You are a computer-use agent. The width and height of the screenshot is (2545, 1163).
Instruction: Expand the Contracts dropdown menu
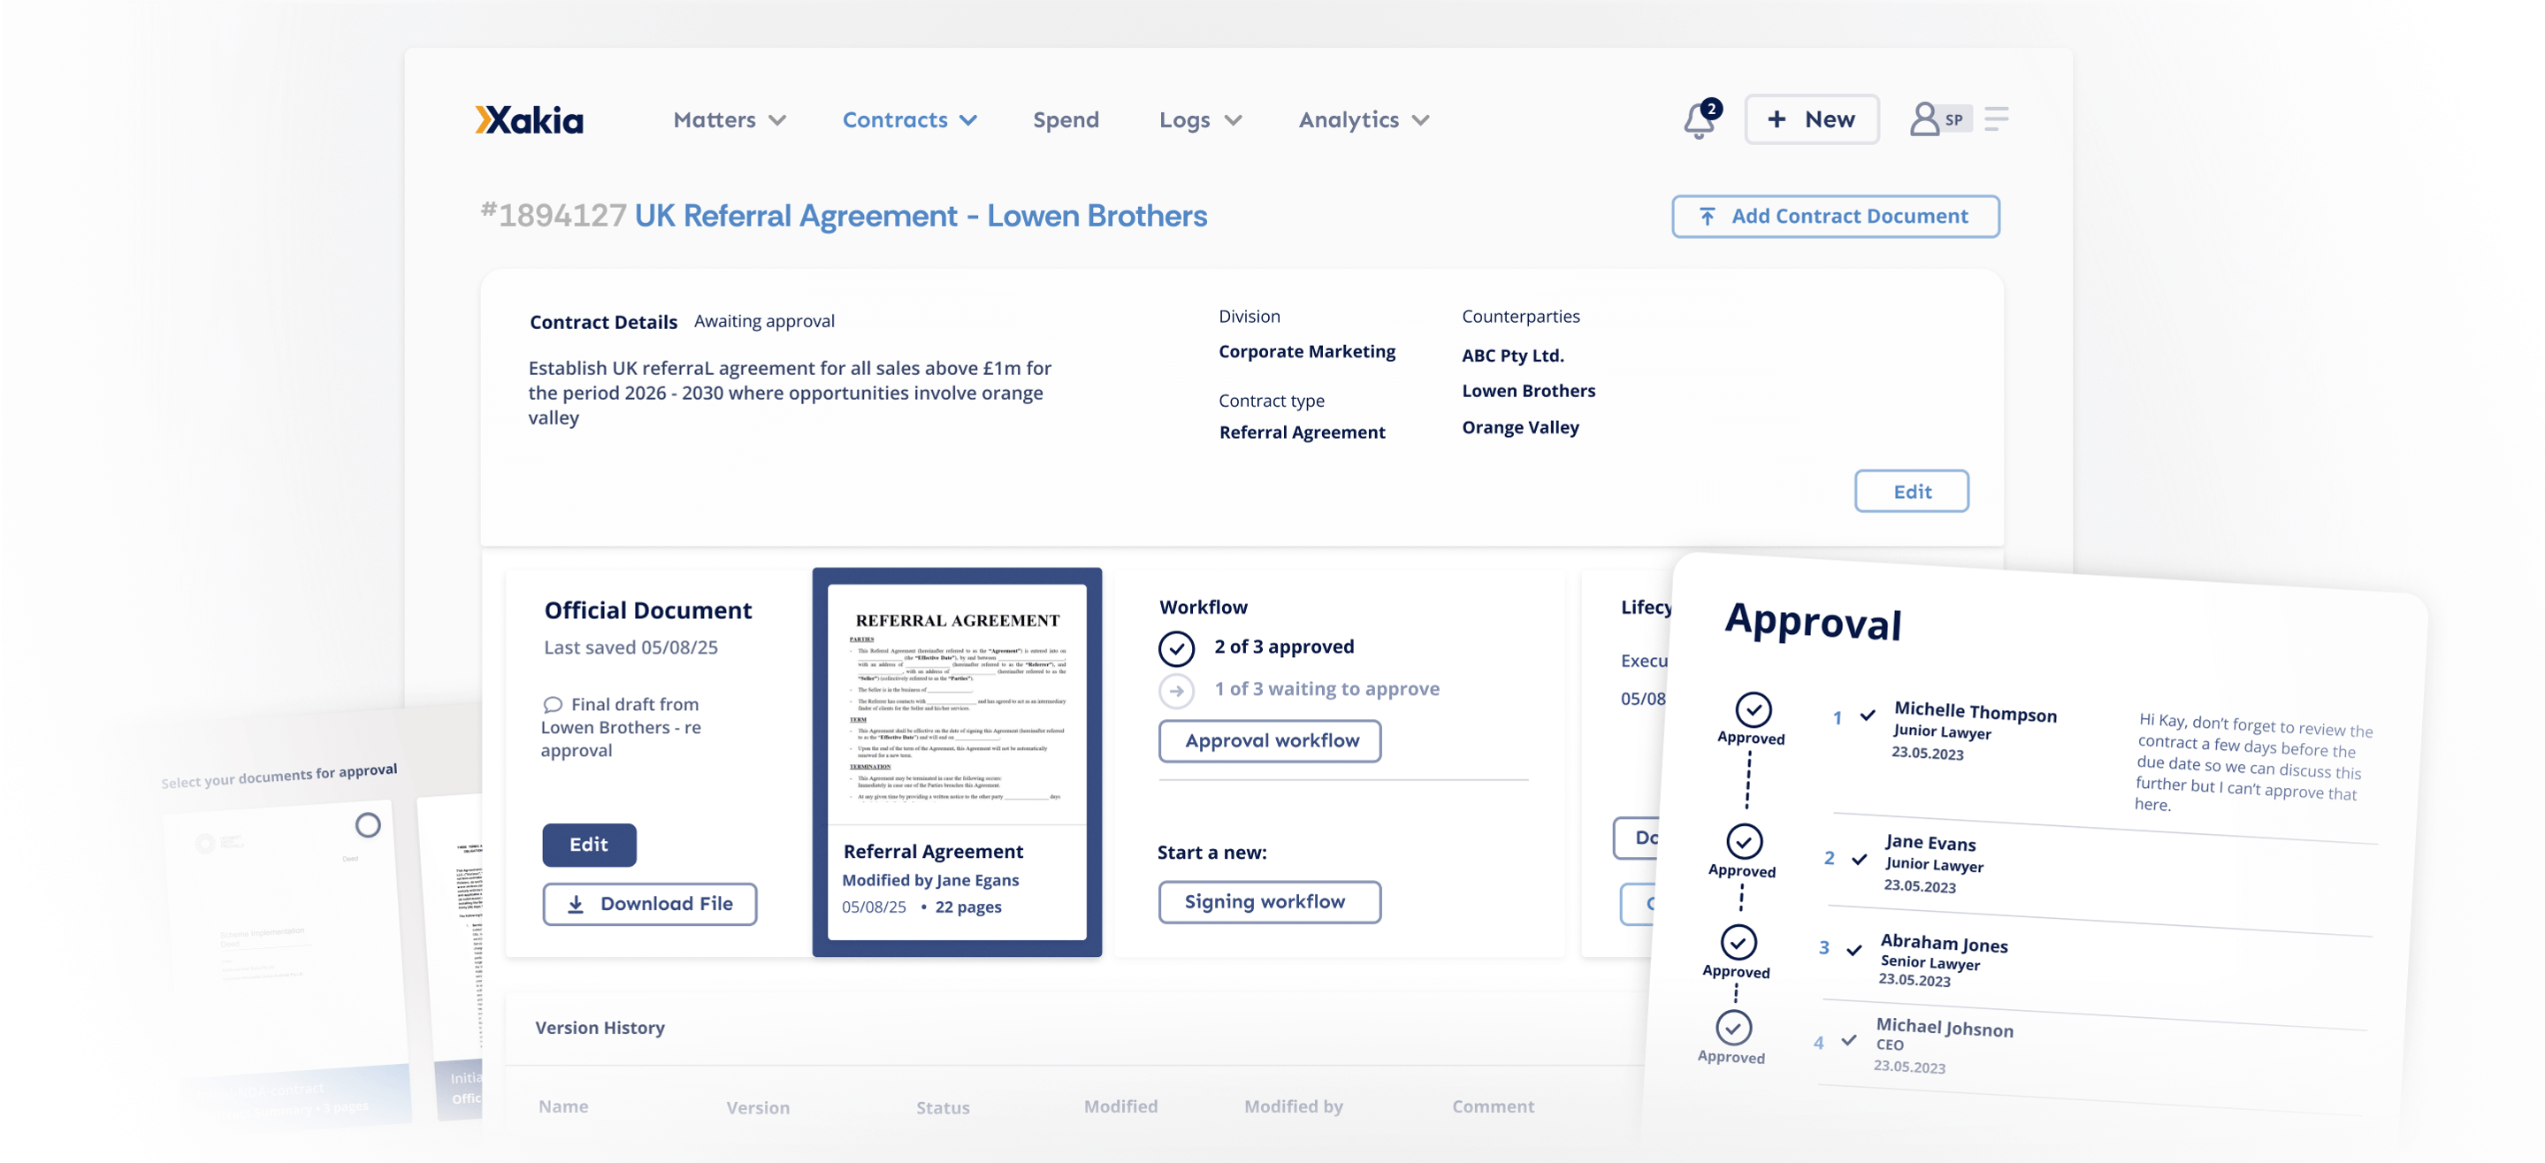click(x=909, y=120)
